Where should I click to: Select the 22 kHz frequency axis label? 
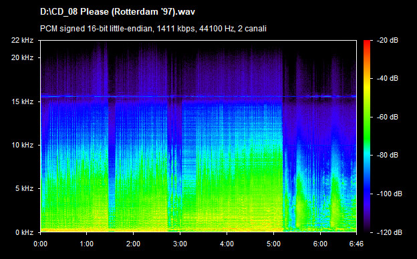pos(22,40)
